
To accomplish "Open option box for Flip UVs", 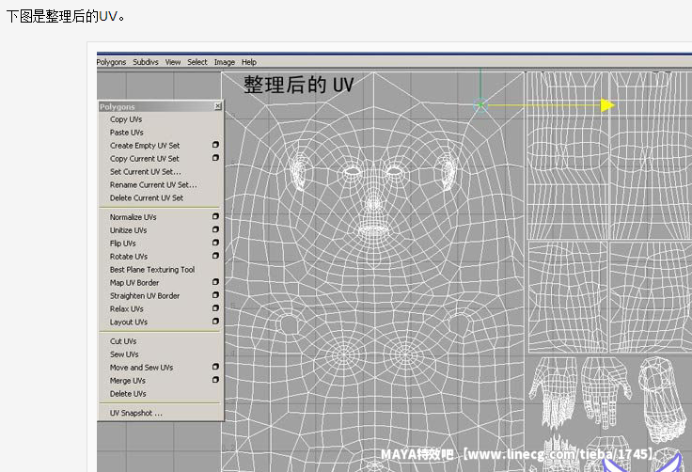I will point(215,243).
